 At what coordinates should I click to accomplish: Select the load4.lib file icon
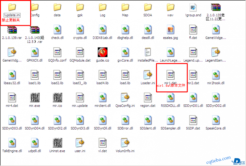coord(103,75)
